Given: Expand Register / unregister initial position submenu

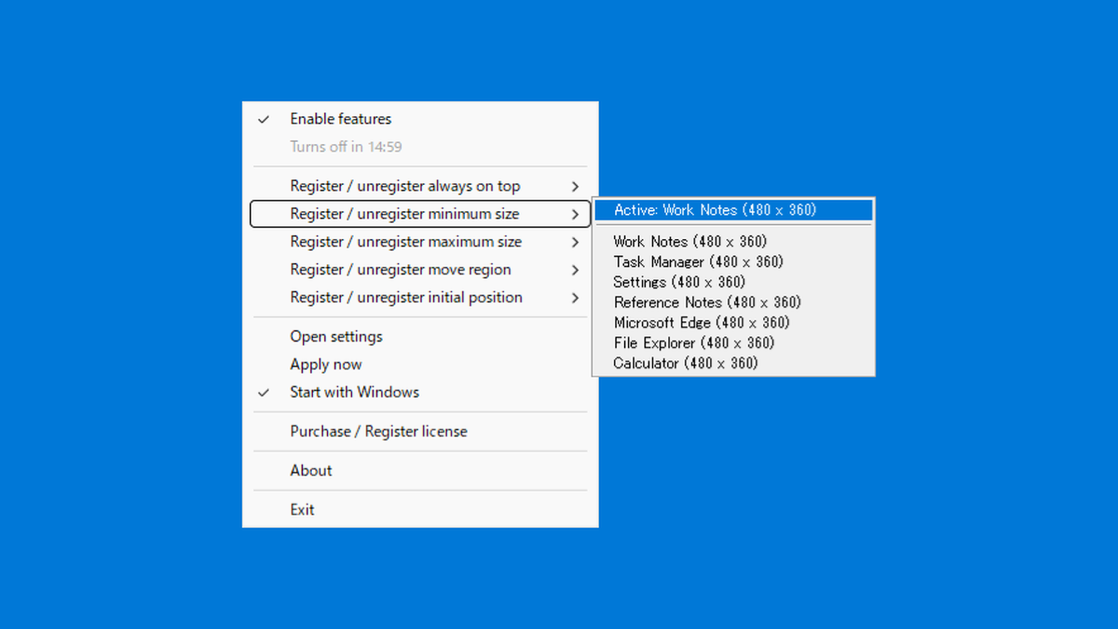Looking at the screenshot, I should coord(420,298).
